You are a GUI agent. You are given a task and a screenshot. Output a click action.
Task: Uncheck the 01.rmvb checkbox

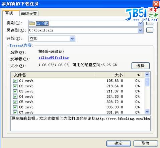(x=15, y=81)
